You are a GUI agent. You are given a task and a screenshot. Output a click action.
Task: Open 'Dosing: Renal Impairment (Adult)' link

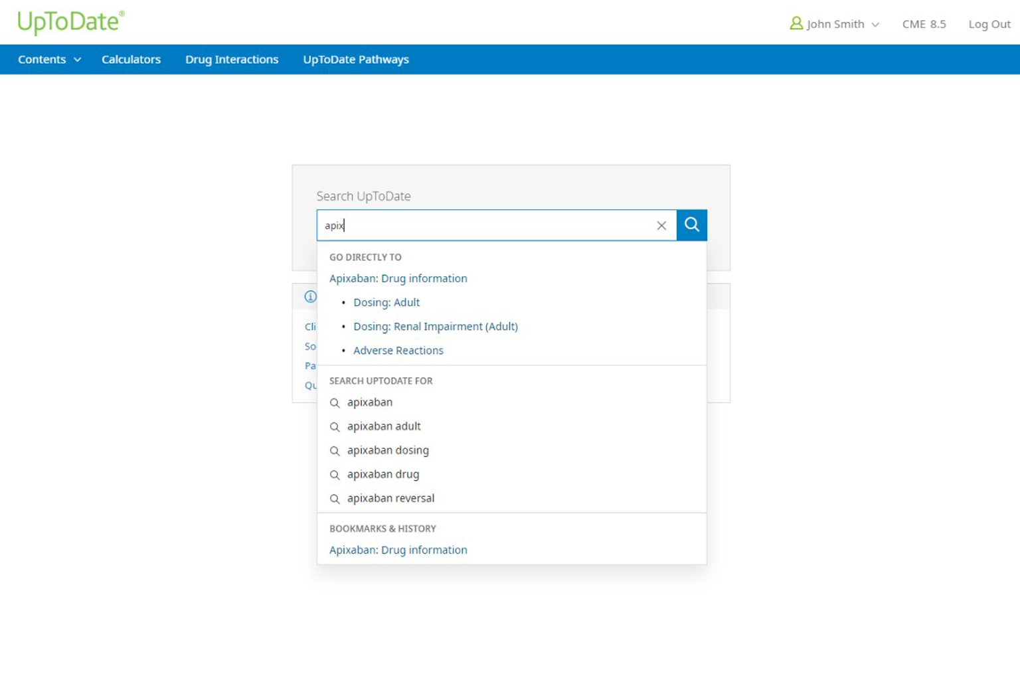435,326
